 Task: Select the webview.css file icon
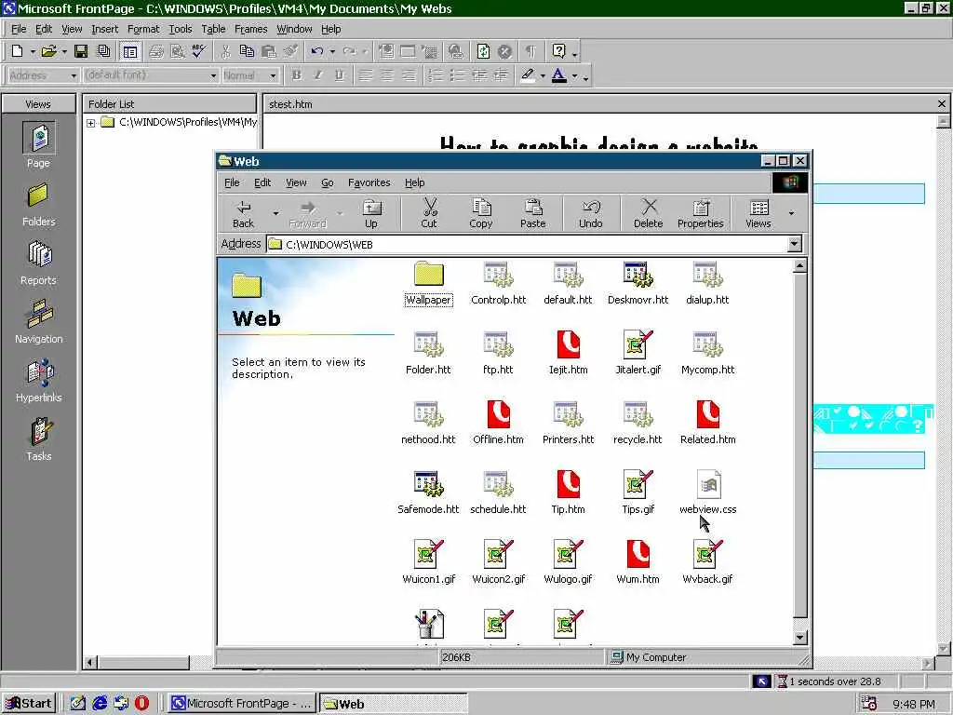click(x=708, y=492)
